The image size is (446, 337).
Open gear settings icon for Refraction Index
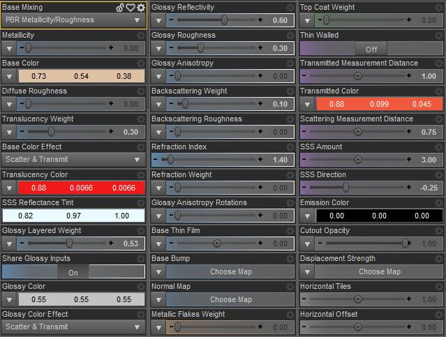point(290,147)
